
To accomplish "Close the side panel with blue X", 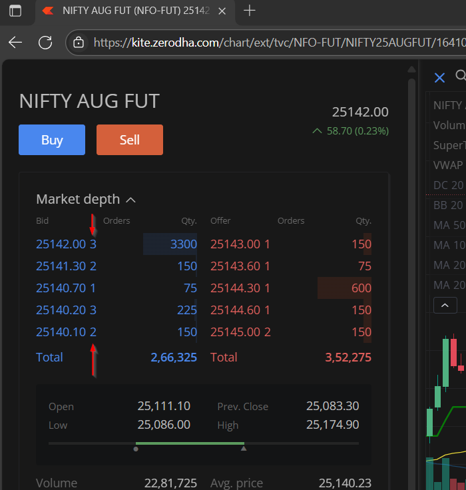I will (x=439, y=78).
